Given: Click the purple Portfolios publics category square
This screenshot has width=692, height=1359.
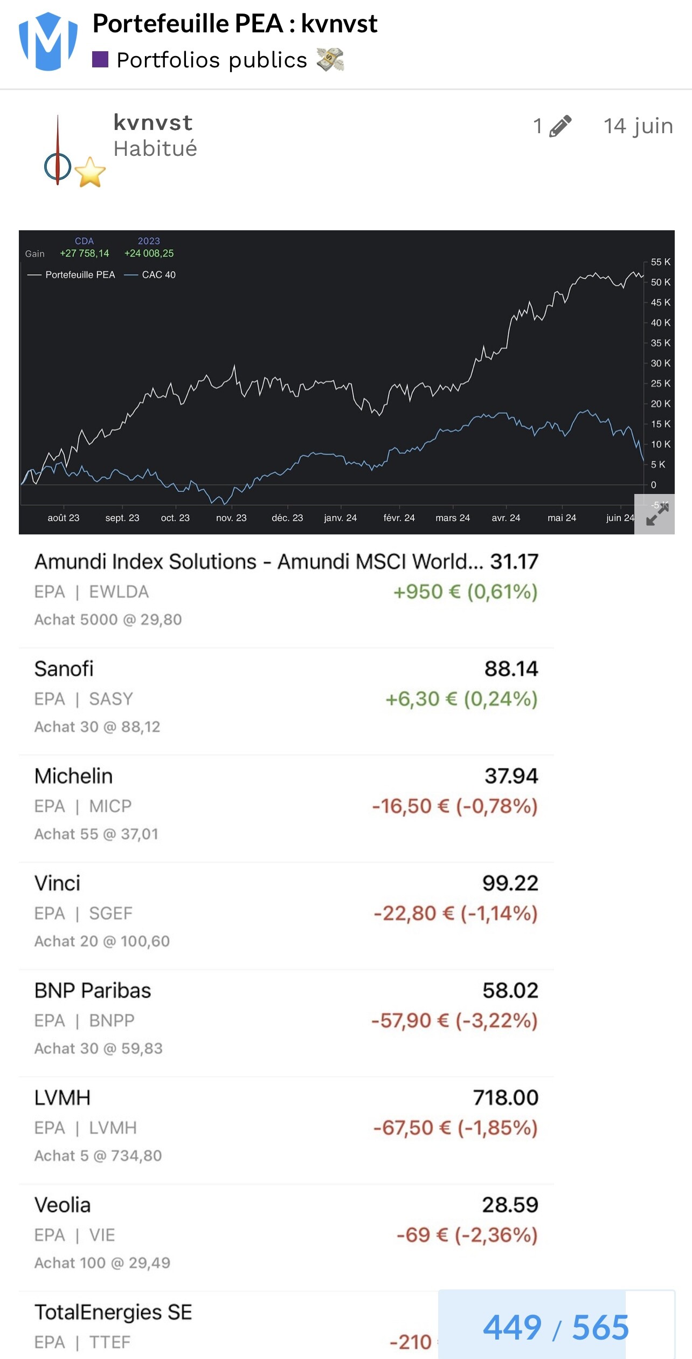Looking at the screenshot, I should point(100,59).
